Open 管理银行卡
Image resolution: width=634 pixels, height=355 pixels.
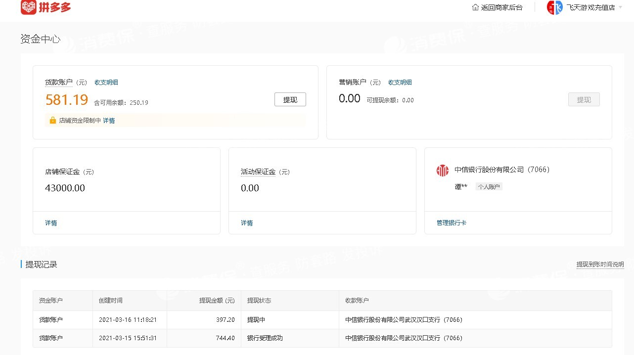point(451,223)
